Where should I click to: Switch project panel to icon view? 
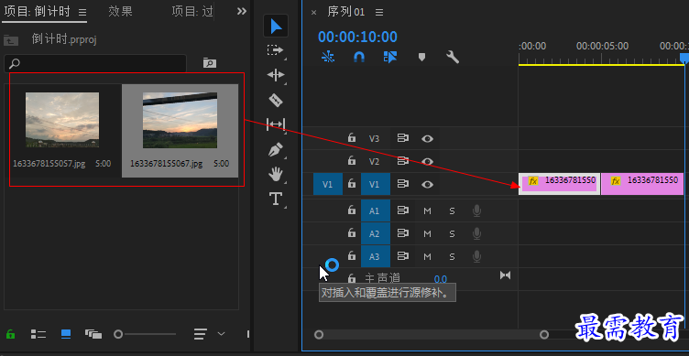click(66, 334)
